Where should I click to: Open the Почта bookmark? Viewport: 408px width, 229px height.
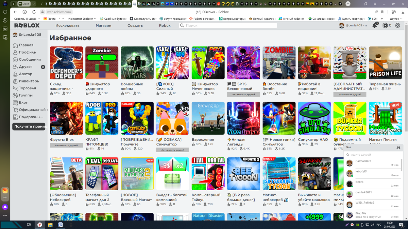pos(50,19)
